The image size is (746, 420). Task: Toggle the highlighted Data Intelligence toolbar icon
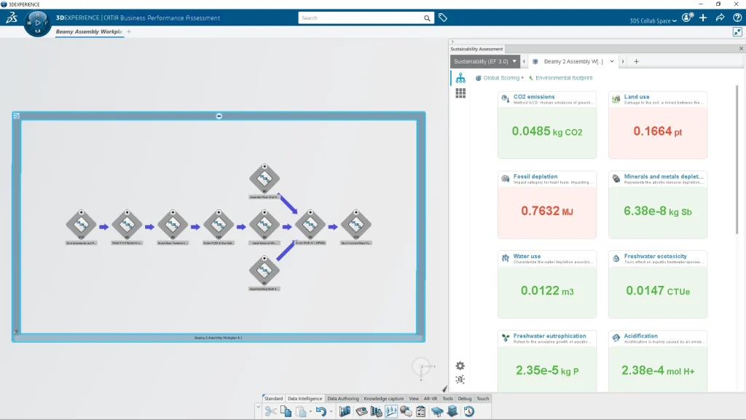[391, 411]
